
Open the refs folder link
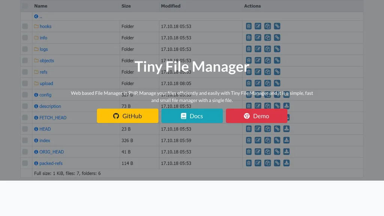(x=43, y=72)
